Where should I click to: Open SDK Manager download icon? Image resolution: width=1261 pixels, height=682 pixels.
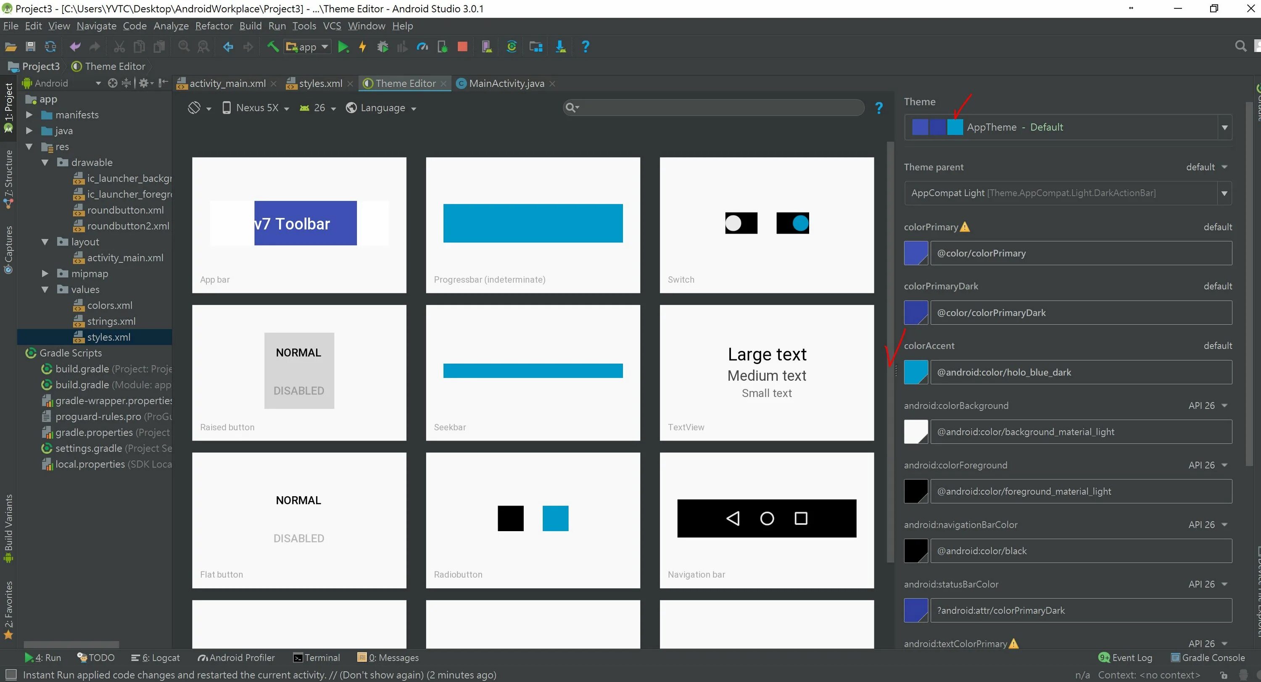[x=560, y=47]
